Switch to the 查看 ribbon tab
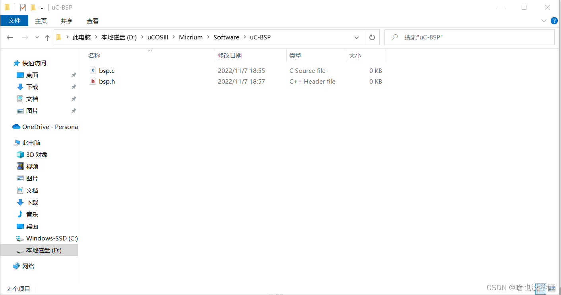 tap(93, 21)
